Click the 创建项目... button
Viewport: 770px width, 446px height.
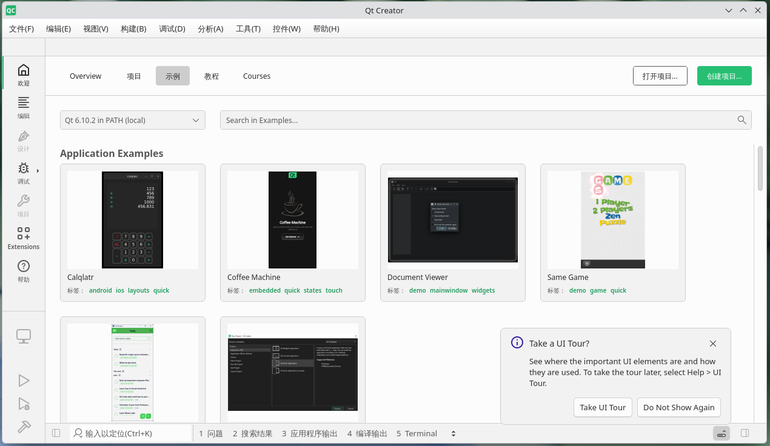pos(725,76)
